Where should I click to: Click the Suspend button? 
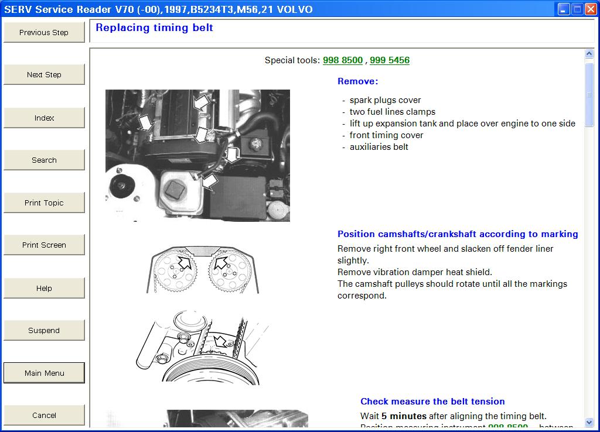pos(44,330)
